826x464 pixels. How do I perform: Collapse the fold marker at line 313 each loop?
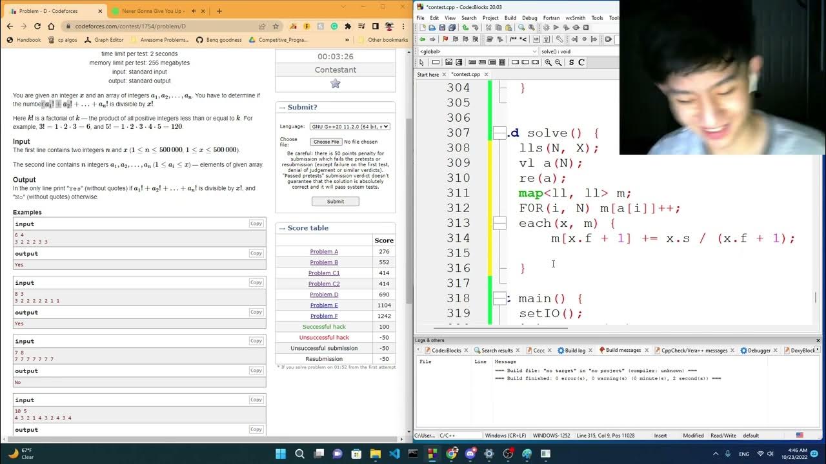point(499,223)
